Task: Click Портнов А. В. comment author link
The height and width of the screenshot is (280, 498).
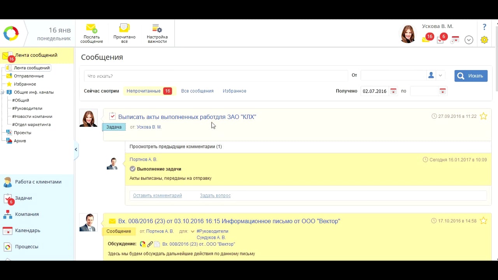Action: click(143, 159)
